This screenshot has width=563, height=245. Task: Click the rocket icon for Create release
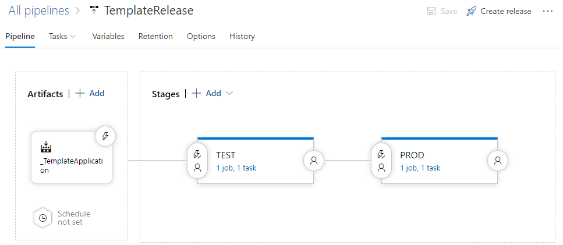(x=472, y=11)
